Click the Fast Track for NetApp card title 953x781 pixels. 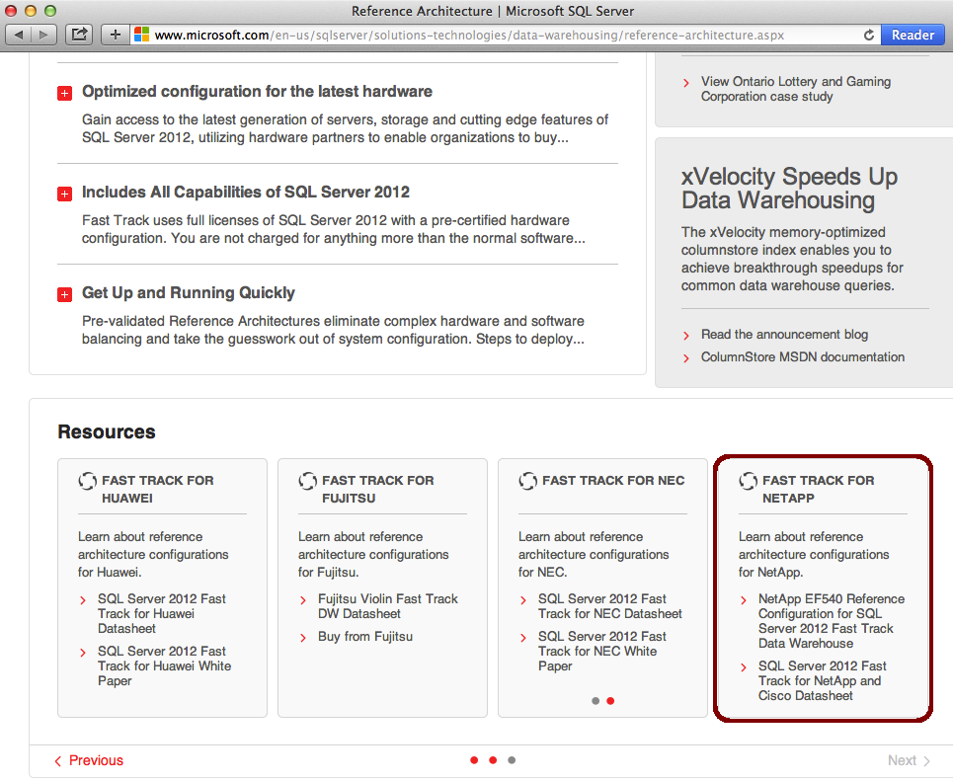point(818,490)
